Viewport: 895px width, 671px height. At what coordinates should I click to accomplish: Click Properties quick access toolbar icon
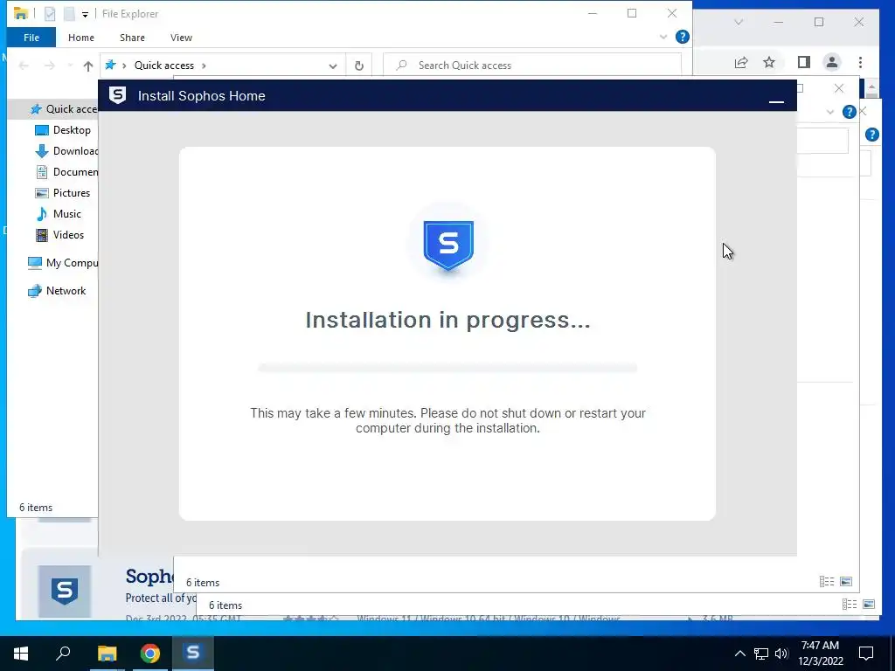pos(50,14)
